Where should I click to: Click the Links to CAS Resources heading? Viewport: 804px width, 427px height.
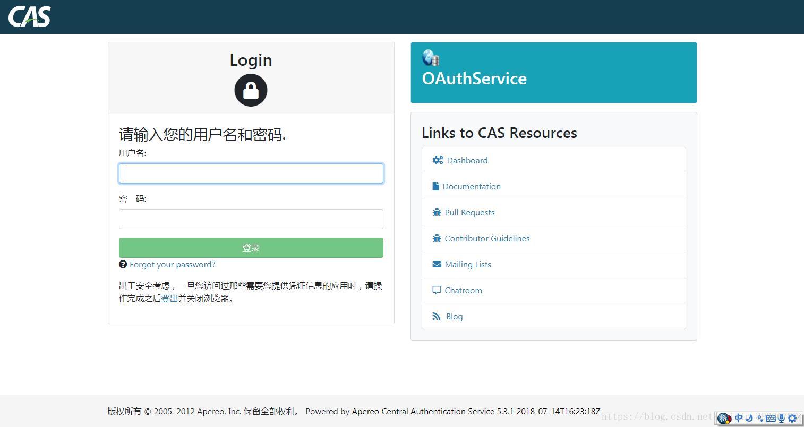click(499, 133)
